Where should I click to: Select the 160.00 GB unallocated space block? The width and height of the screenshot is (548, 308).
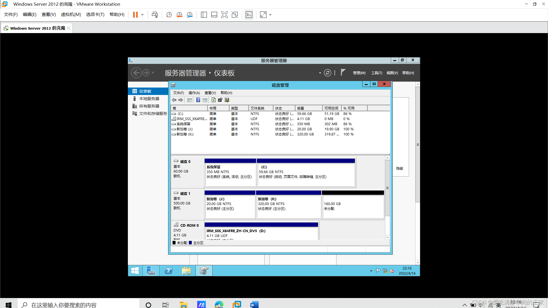point(353,206)
